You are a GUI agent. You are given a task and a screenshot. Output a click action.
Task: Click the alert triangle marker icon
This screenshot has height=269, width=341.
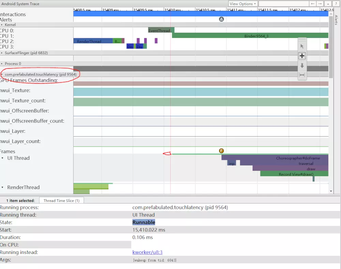[221, 19]
